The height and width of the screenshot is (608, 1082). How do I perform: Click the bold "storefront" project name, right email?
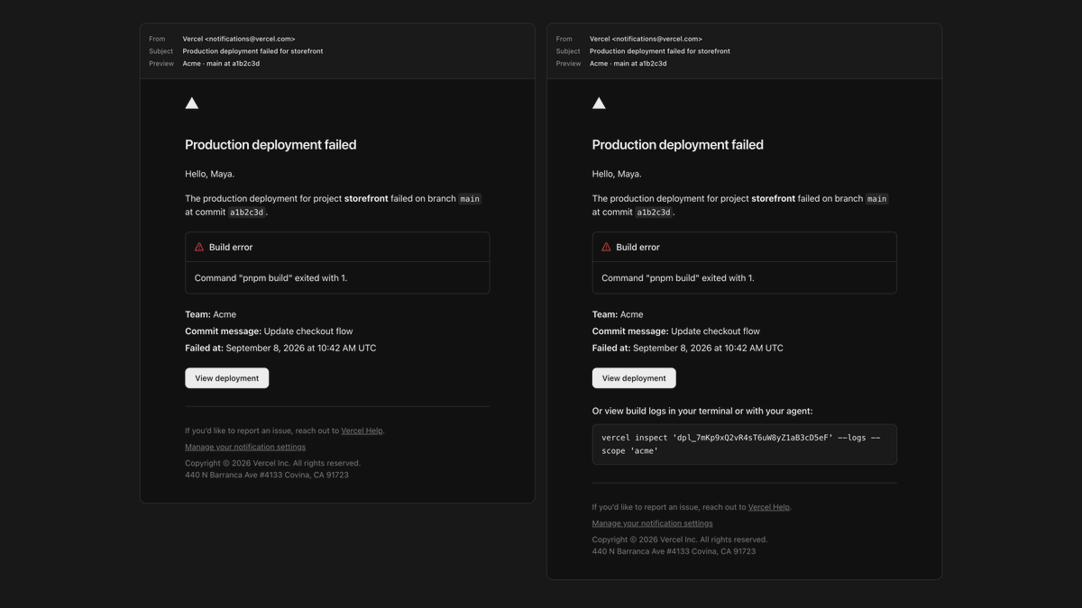[774, 198]
